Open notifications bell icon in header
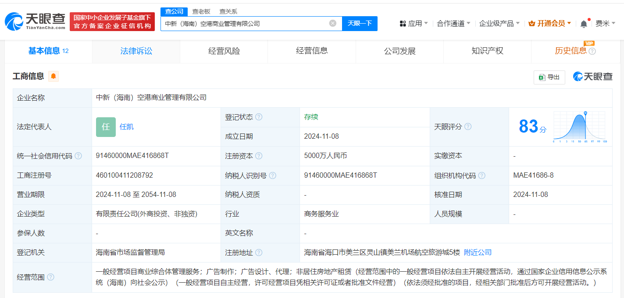The image size is (624, 298). (584, 24)
